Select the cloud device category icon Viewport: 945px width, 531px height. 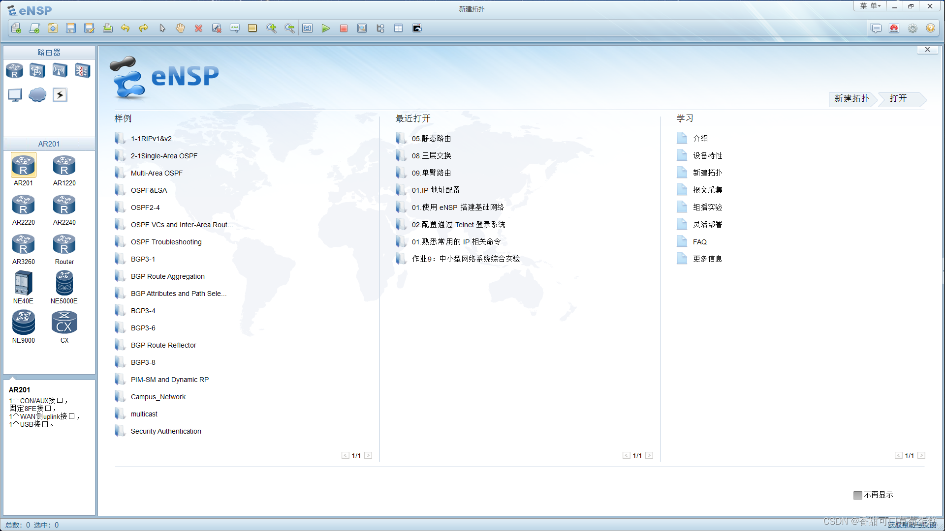(37, 95)
